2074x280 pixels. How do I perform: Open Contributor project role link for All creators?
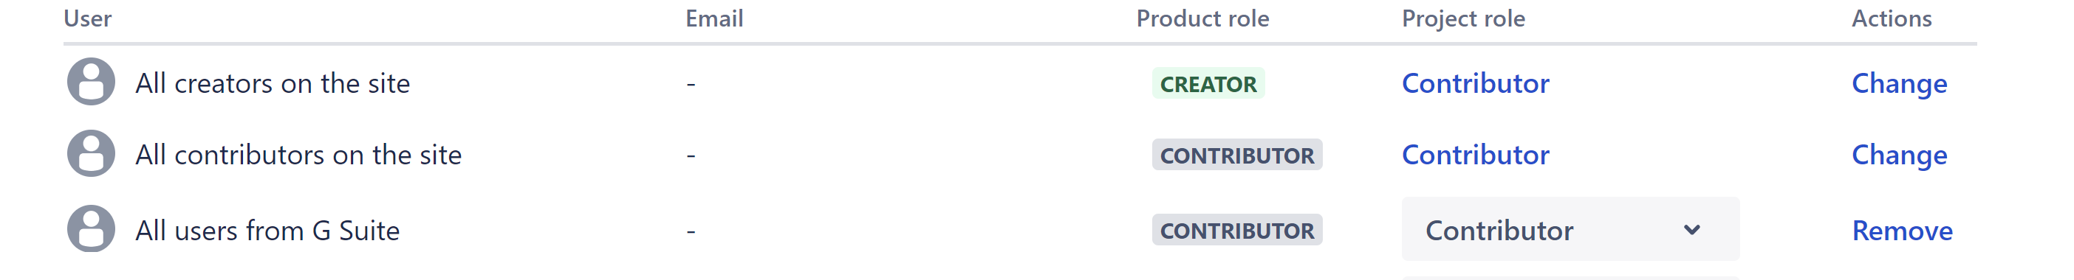1475,83
